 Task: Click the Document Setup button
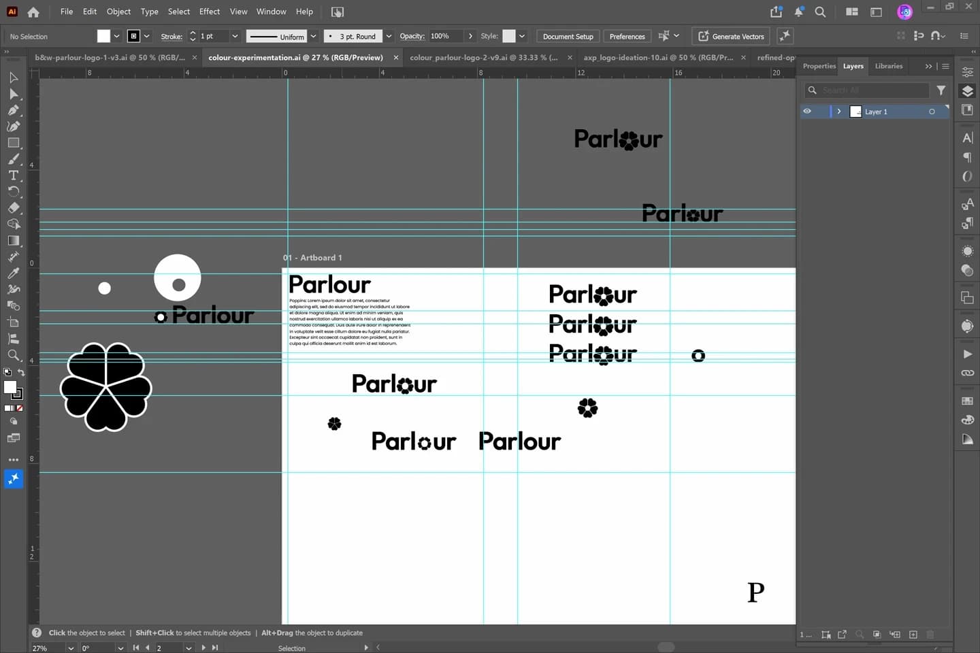(x=568, y=36)
